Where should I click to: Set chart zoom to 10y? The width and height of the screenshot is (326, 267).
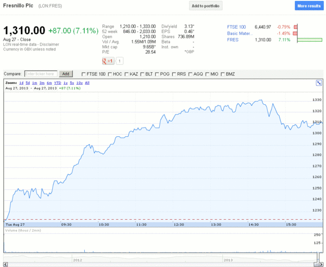tap(79, 83)
